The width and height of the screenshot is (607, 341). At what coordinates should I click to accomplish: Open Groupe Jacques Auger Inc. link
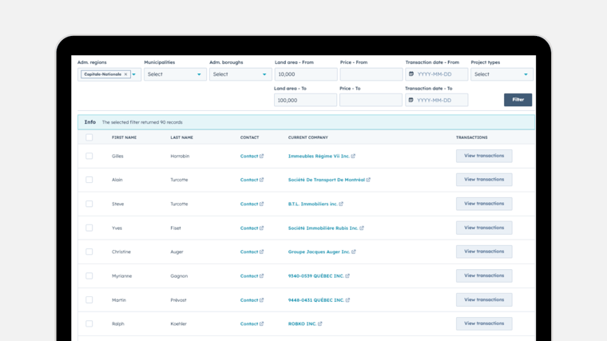(x=319, y=252)
